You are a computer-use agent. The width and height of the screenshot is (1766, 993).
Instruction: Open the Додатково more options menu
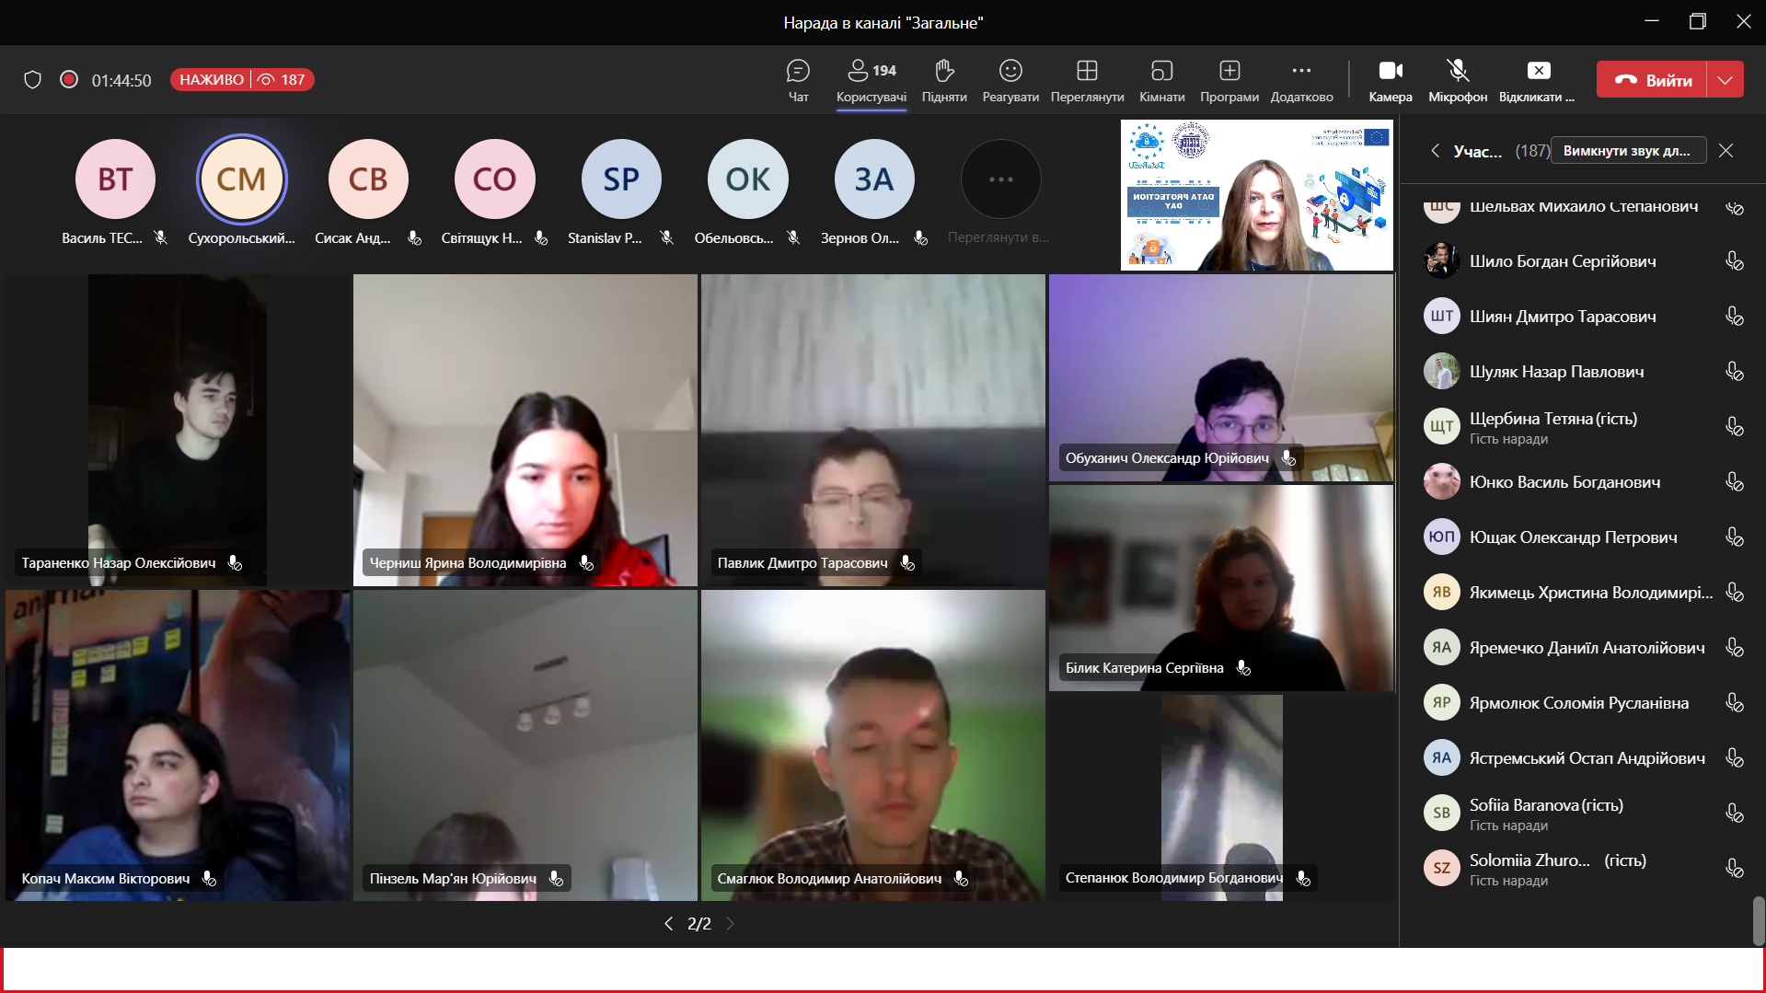pos(1301,80)
